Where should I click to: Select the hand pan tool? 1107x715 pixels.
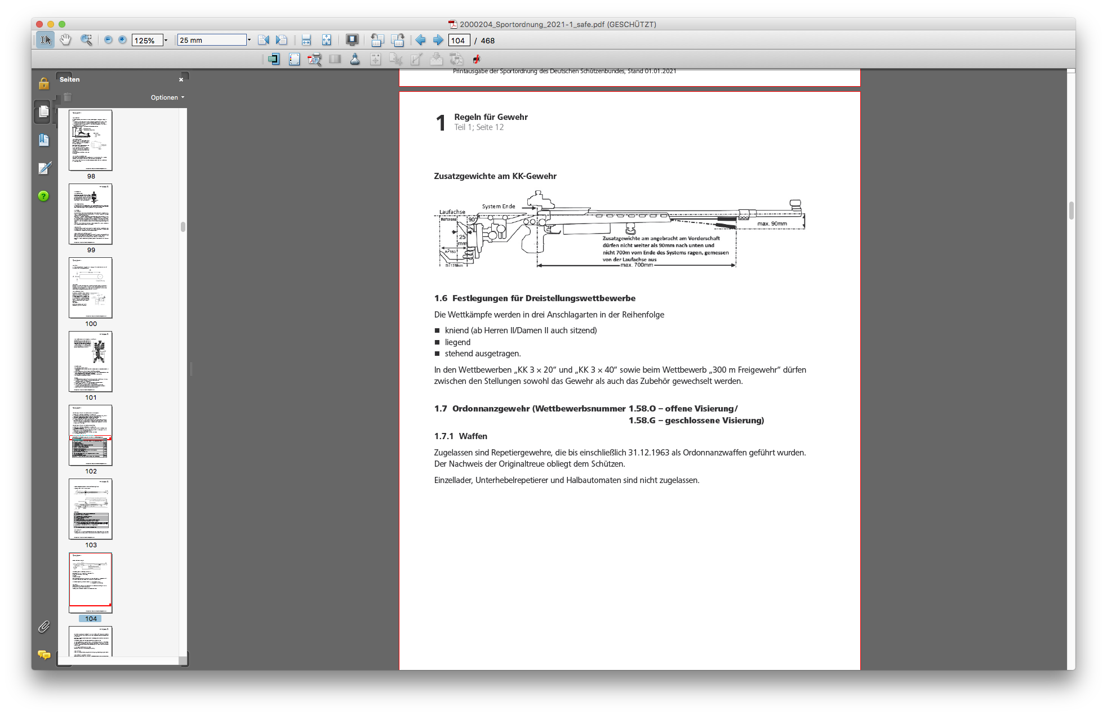click(66, 40)
